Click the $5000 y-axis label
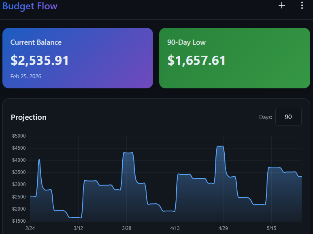 (19, 136)
